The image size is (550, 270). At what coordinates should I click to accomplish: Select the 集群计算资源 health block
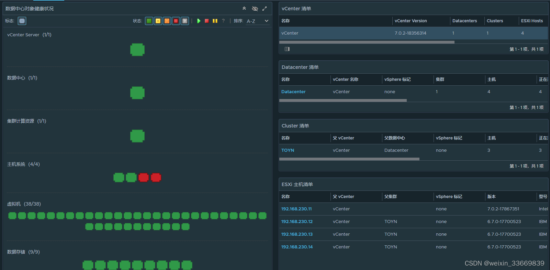point(137,136)
